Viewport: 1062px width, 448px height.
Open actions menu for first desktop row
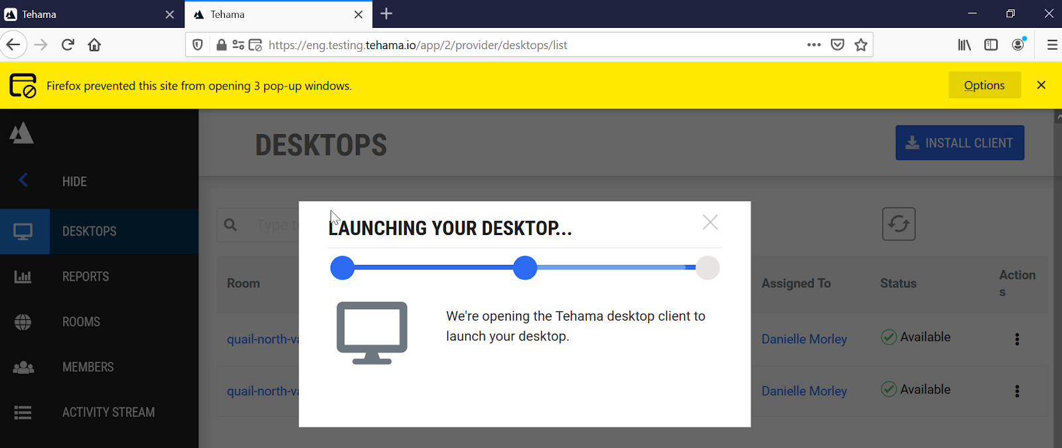[1017, 339]
